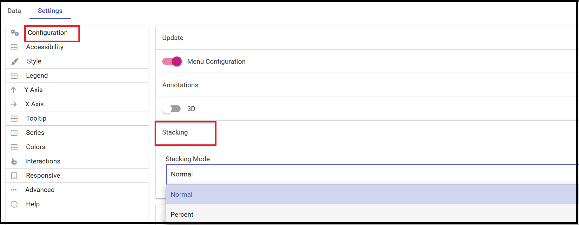Open the Help section
Screen dimensions: 579x225
[x=77, y=204]
